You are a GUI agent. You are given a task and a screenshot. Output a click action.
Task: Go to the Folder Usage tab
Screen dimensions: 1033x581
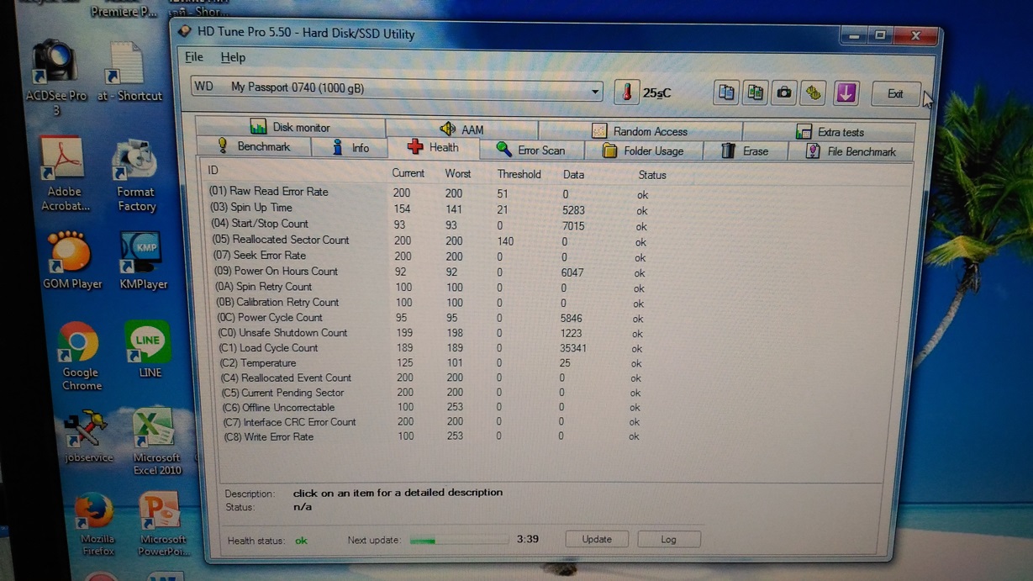[643, 151]
